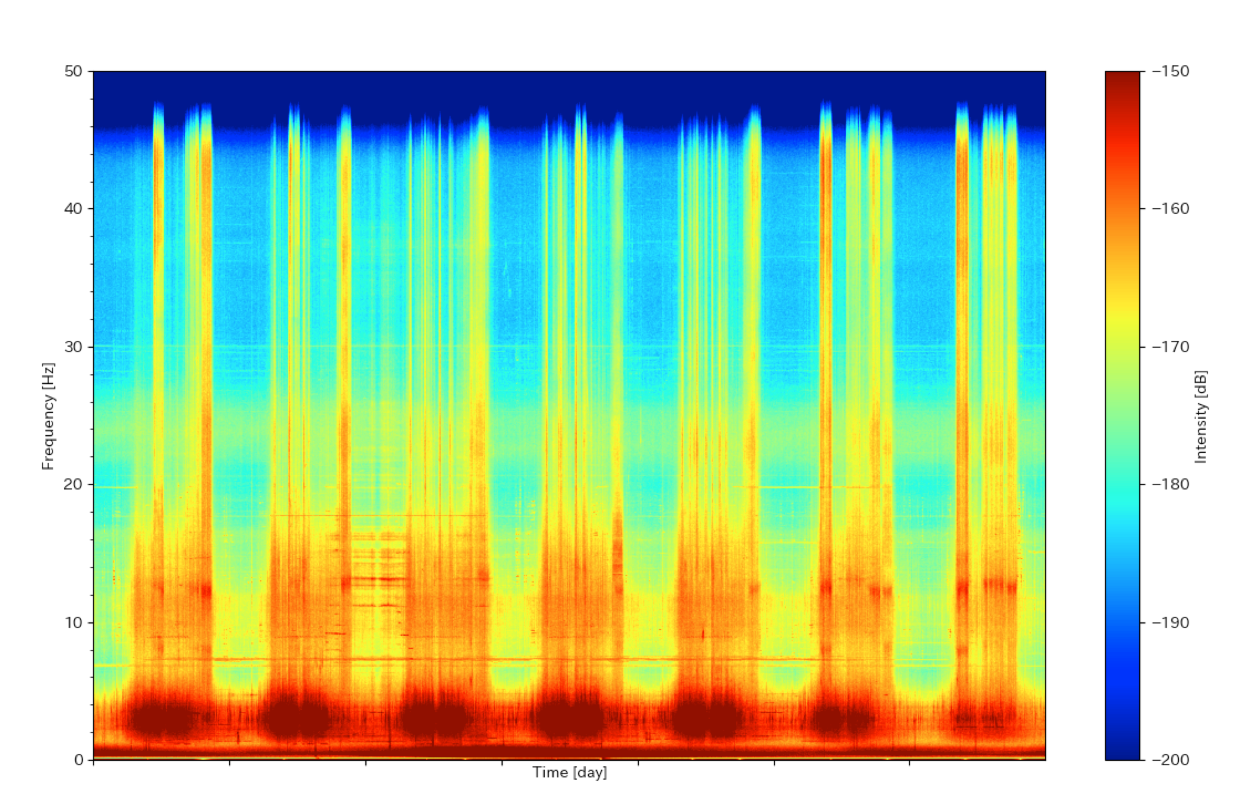The width and height of the screenshot is (1240, 804).
Task: Click the "Time [day]" x-axis label
Action: tap(570, 772)
